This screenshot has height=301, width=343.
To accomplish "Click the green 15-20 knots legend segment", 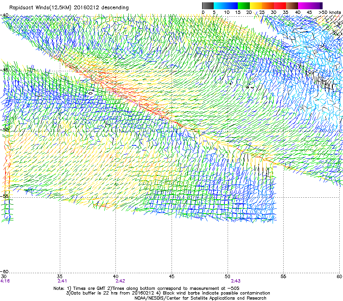I will [x=244, y=6].
